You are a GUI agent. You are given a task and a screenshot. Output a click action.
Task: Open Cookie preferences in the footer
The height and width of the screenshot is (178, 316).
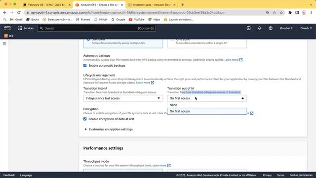[301, 175]
